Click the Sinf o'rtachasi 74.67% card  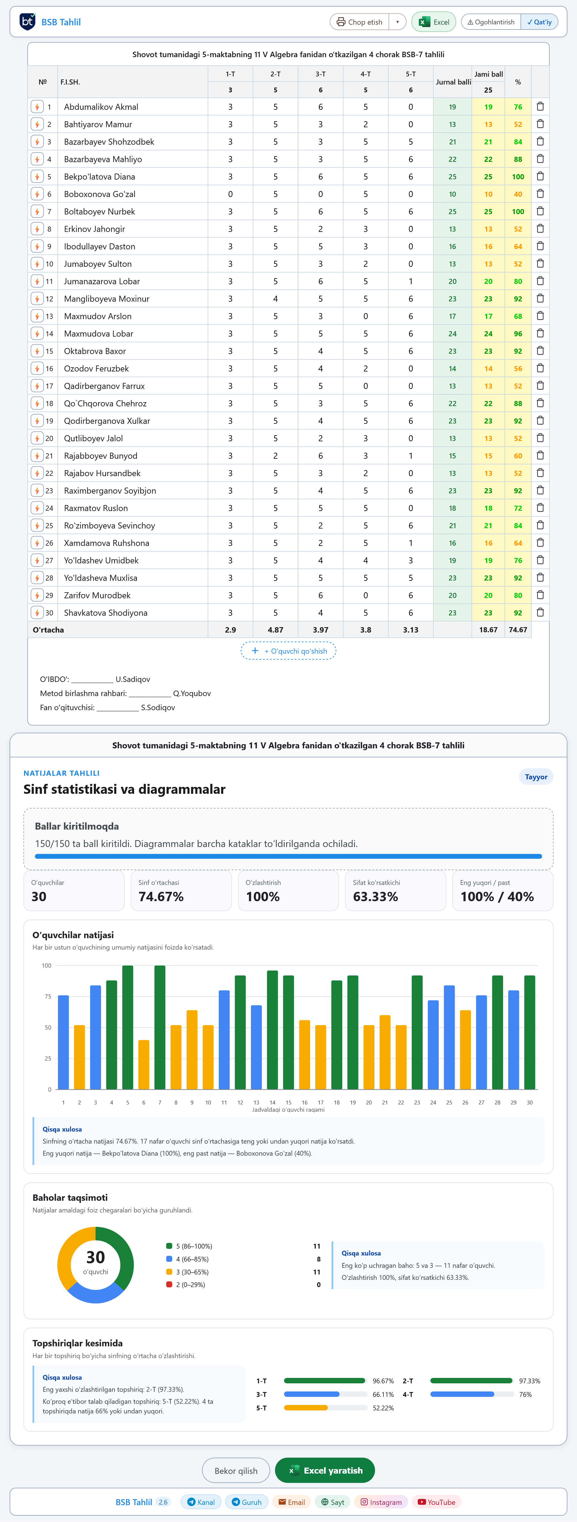pyautogui.click(x=181, y=891)
